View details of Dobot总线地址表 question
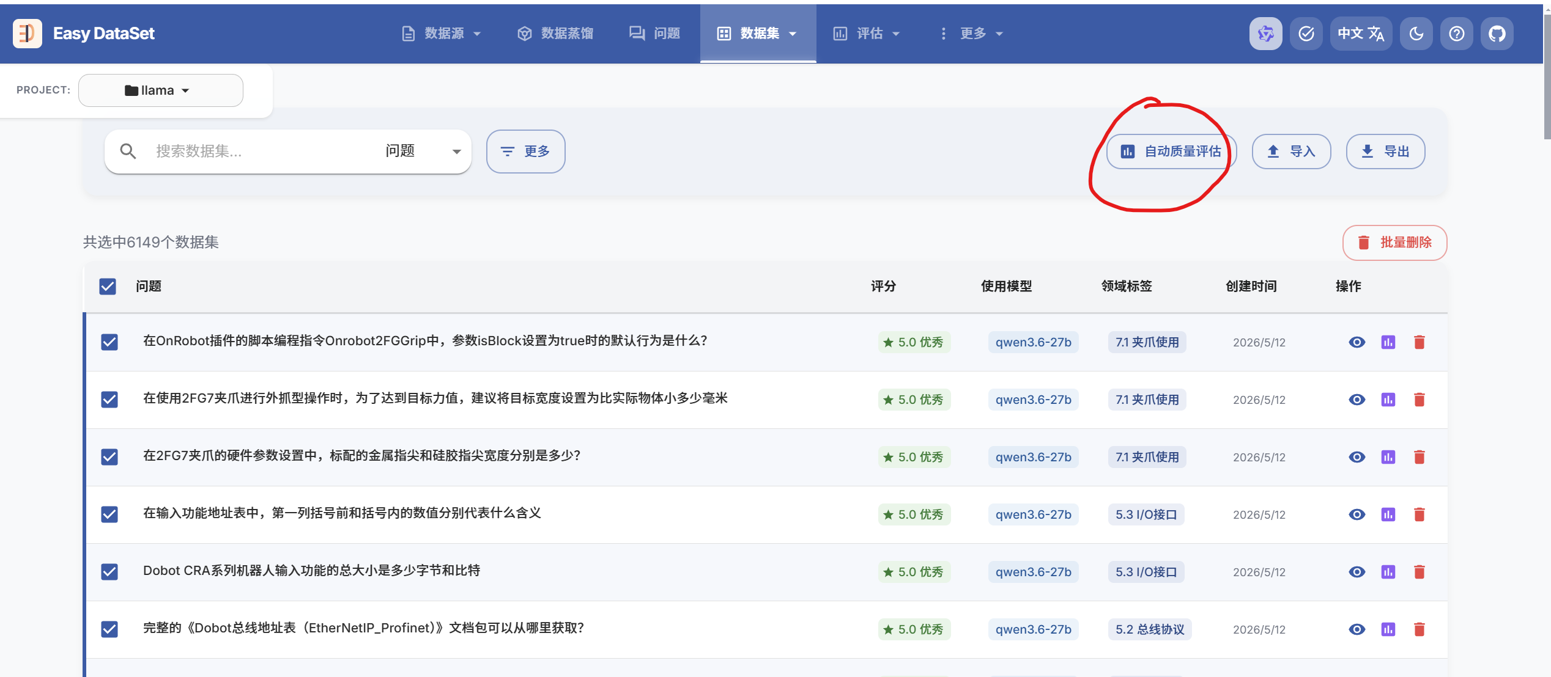Screen dimensions: 1551x677 [1357, 629]
